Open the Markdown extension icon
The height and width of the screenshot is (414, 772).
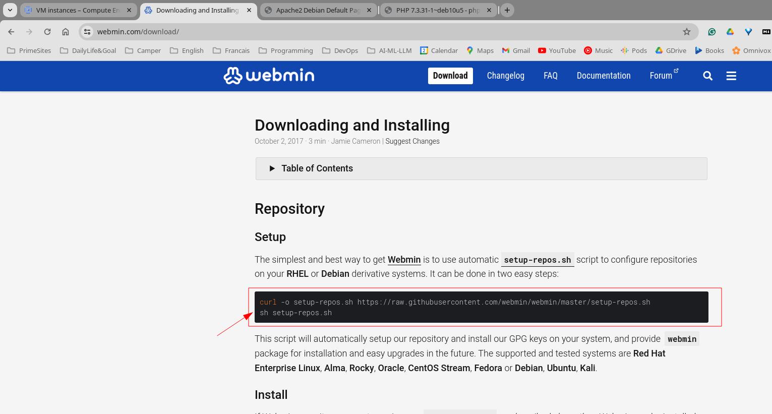[766, 32]
